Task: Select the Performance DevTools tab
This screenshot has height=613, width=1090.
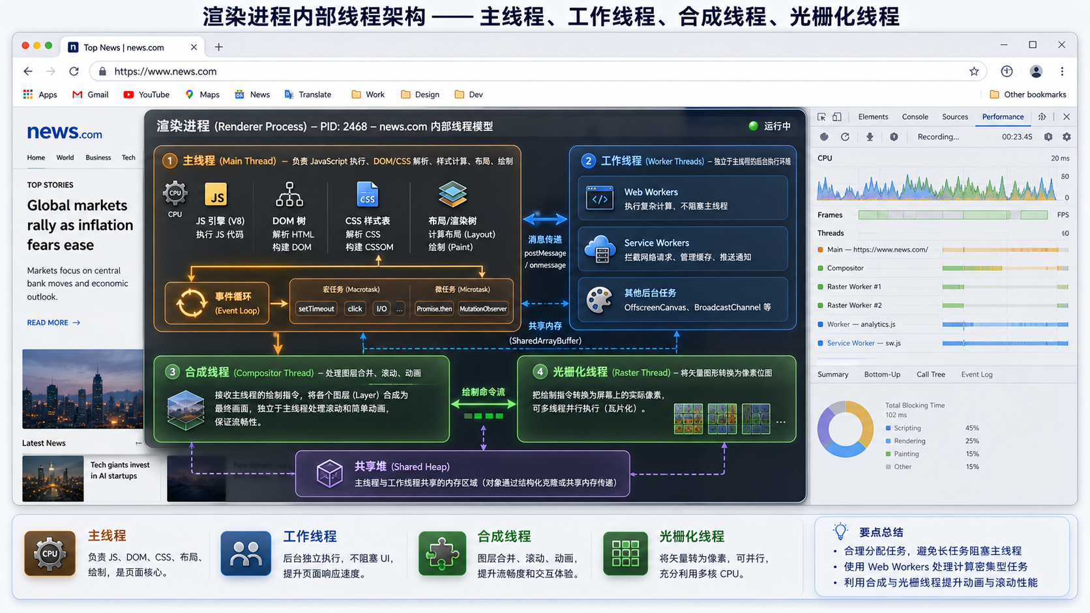Action: [1003, 117]
